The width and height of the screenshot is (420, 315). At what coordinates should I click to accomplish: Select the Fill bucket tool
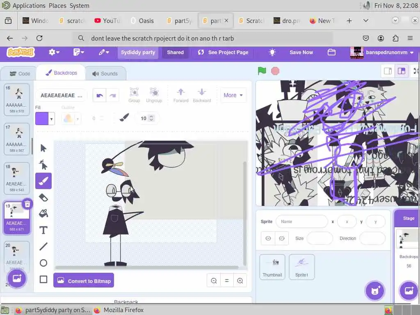[43, 213]
